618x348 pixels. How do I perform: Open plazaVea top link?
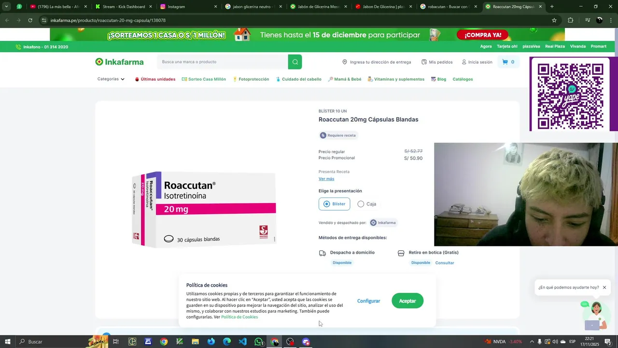[x=531, y=46]
